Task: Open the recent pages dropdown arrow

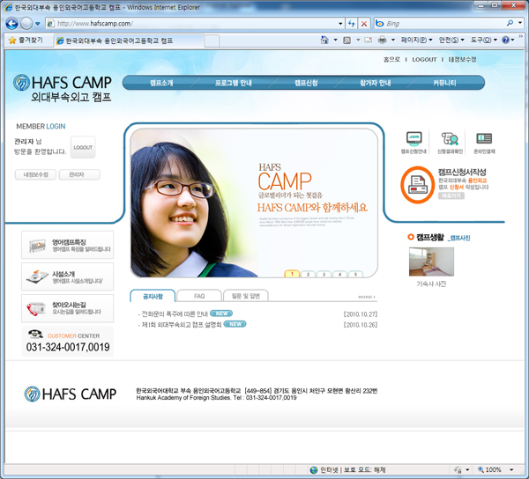Action: [37, 24]
